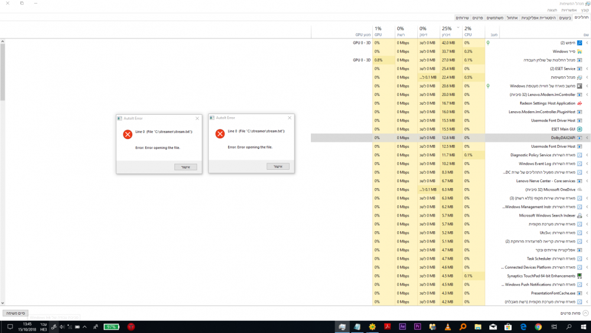
Task: Click the Radeon Settings Host Application icon
Action: [579, 104]
